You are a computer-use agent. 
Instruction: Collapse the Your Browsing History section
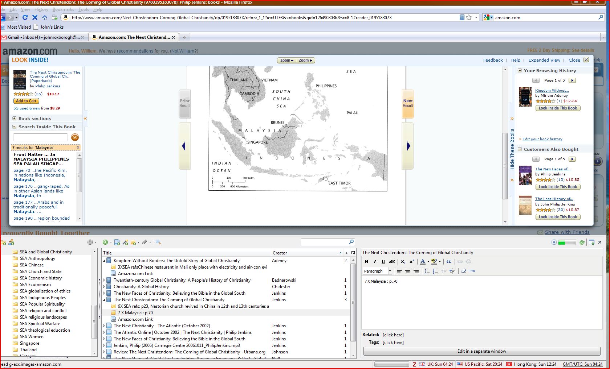pyautogui.click(x=520, y=71)
